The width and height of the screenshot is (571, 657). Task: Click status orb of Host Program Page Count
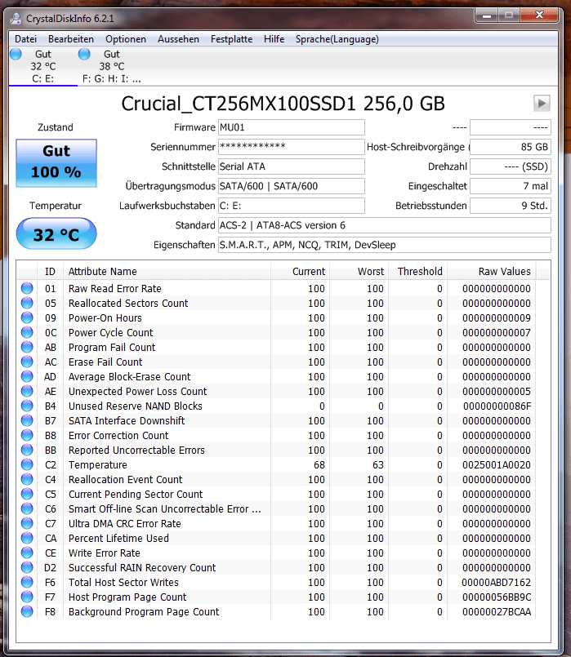tap(27, 597)
